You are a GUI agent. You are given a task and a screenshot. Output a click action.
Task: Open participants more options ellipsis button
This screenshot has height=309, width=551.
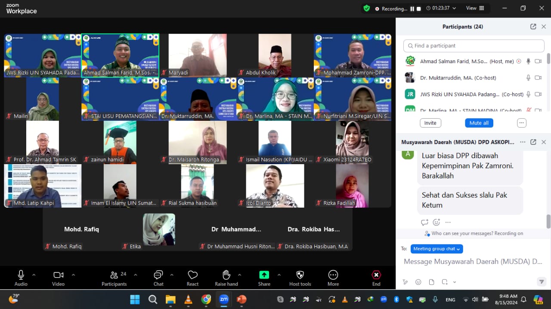tap(522, 123)
